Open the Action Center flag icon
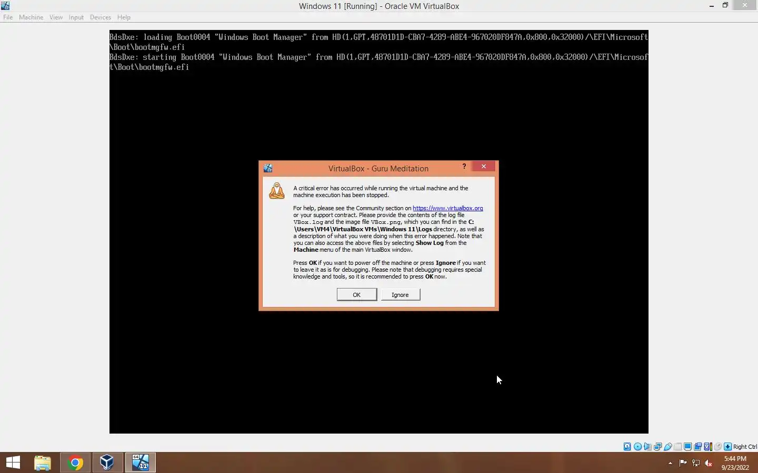 [x=683, y=463]
